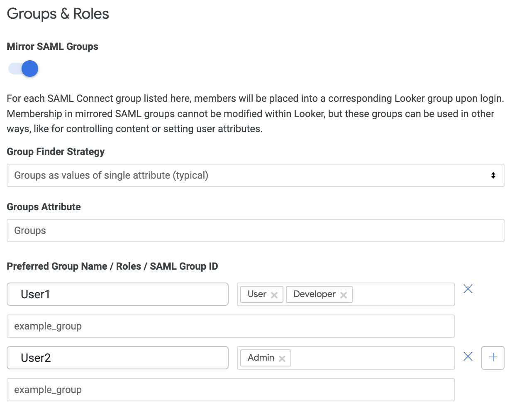Click the User1 preferred group name field
The image size is (512, 408).
coord(117,294)
